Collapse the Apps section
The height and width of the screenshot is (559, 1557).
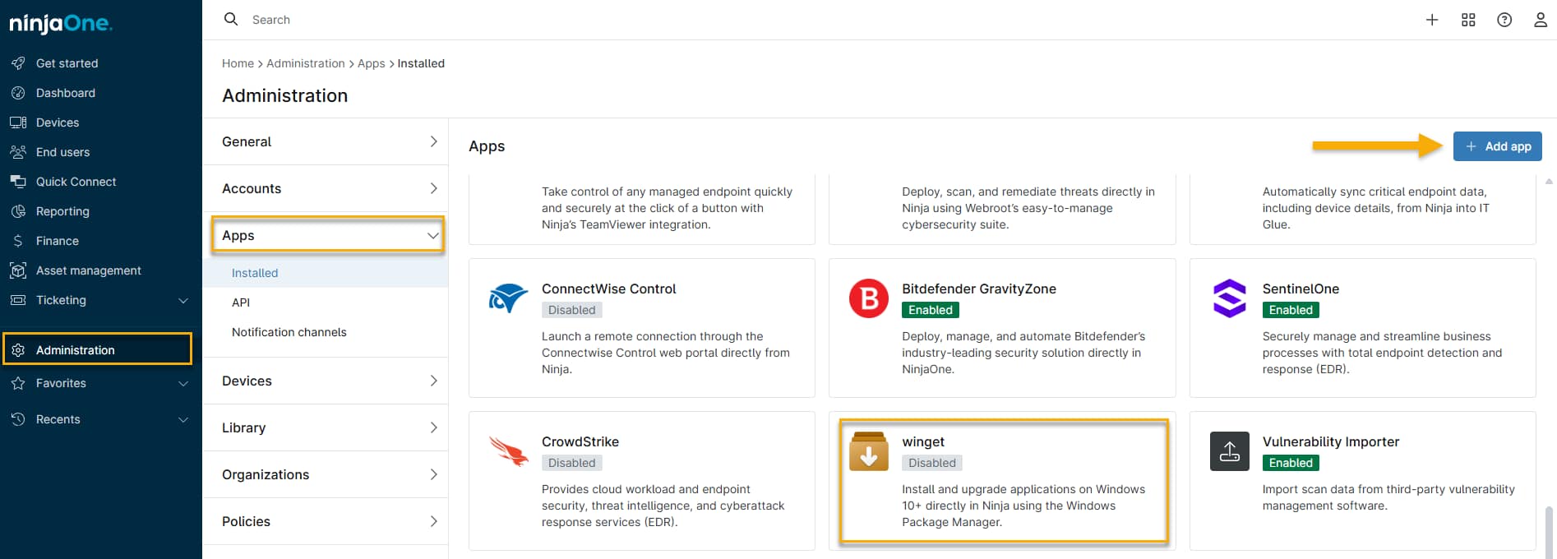coord(432,235)
